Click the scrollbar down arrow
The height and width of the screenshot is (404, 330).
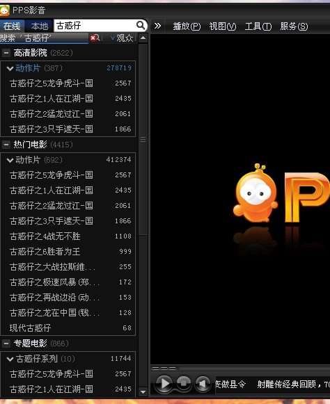pos(143,392)
